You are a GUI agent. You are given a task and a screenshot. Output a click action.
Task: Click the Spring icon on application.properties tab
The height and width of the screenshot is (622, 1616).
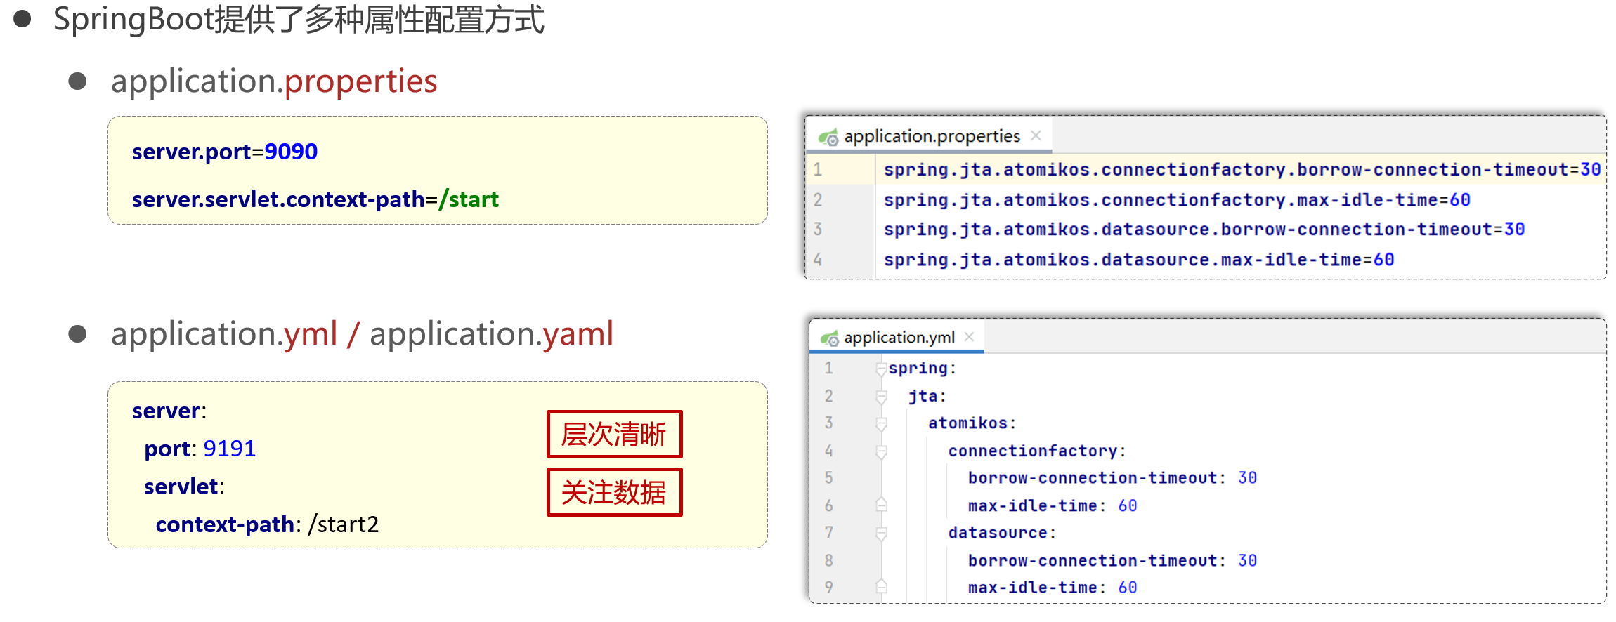tap(828, 137)
